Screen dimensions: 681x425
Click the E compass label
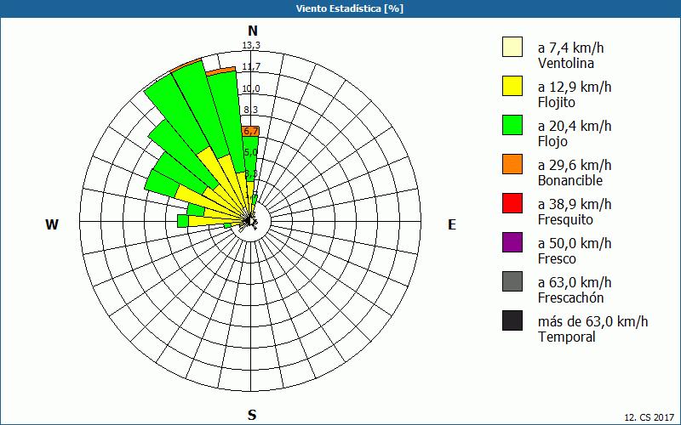point(452,224)
